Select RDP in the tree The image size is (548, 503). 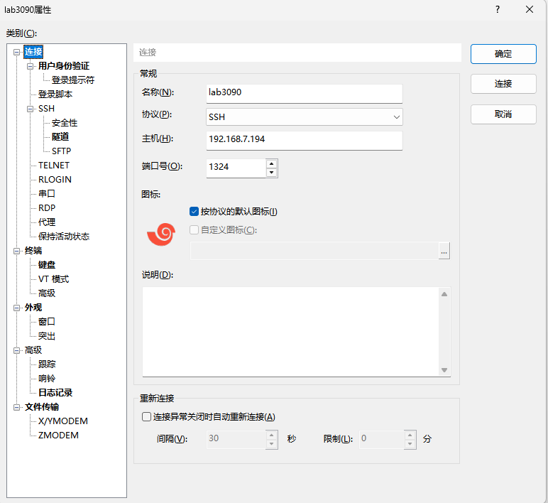(47, 207)
